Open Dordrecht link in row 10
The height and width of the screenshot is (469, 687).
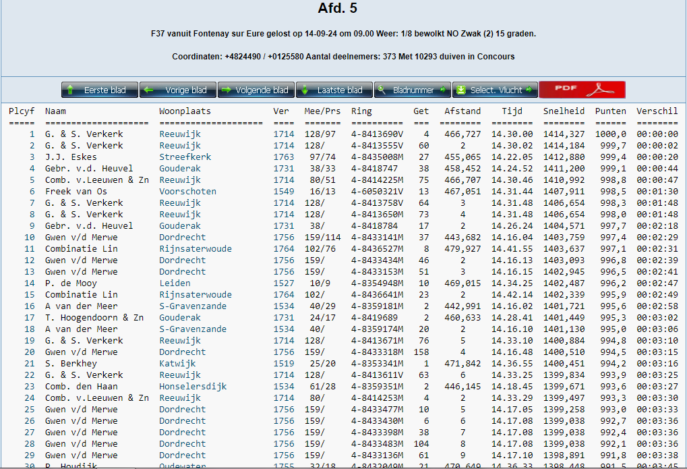(x=182, y=238)
